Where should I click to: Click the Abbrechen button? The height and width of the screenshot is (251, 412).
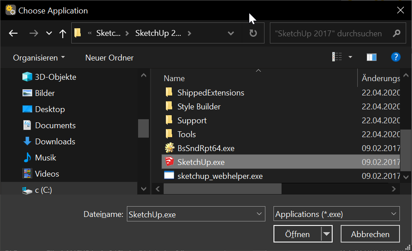pyautogui.click(x=370, y=234)
